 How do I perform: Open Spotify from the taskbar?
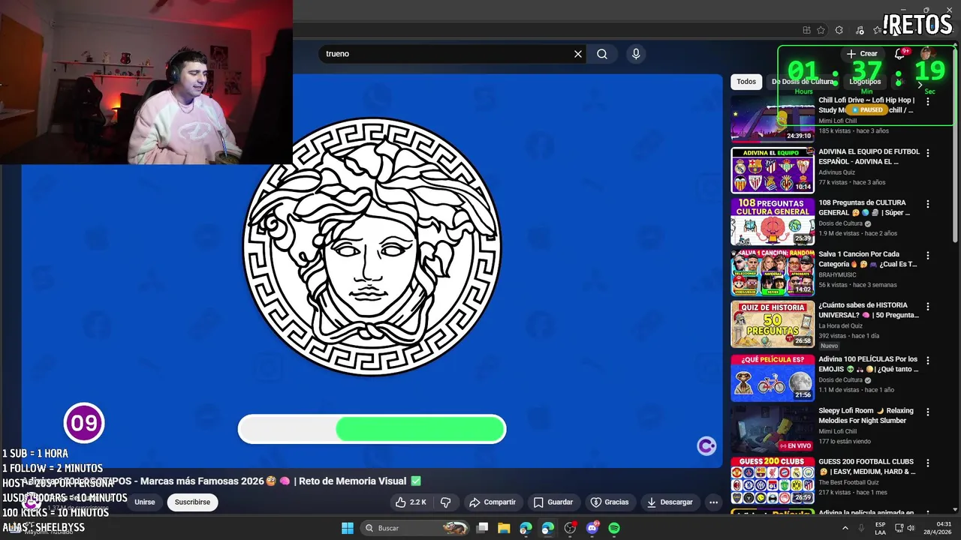pos(614,528)
